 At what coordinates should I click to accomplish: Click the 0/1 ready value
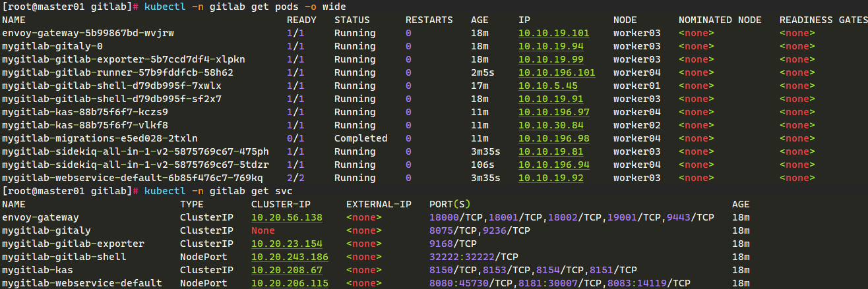point(295,138)
